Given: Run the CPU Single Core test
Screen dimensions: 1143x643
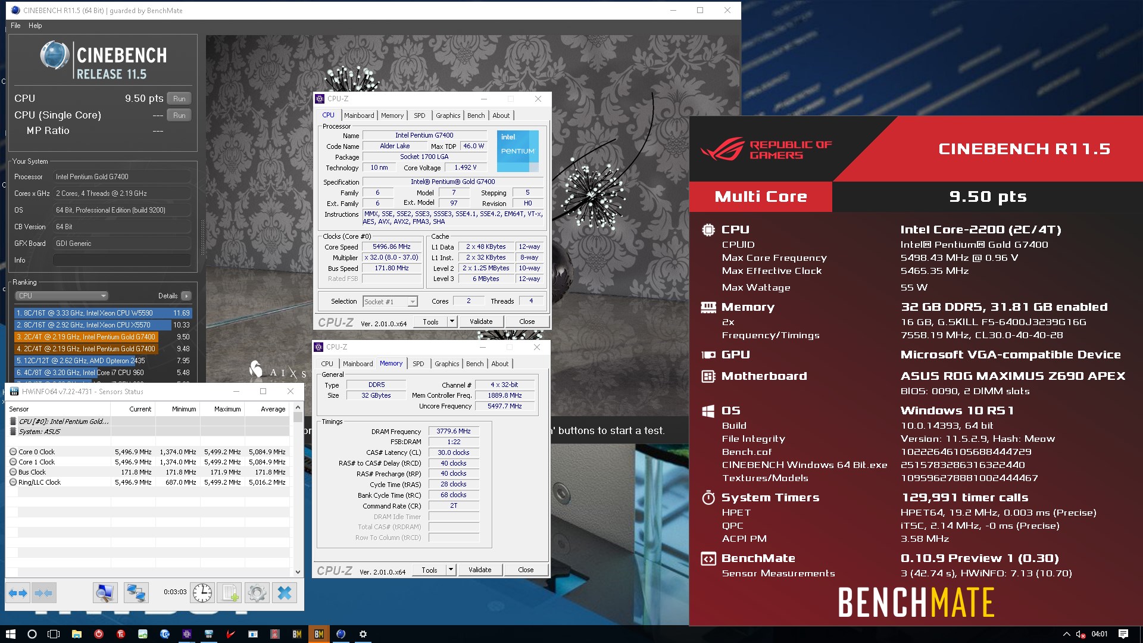Looking at the screenshot, I should pos(179,116).
